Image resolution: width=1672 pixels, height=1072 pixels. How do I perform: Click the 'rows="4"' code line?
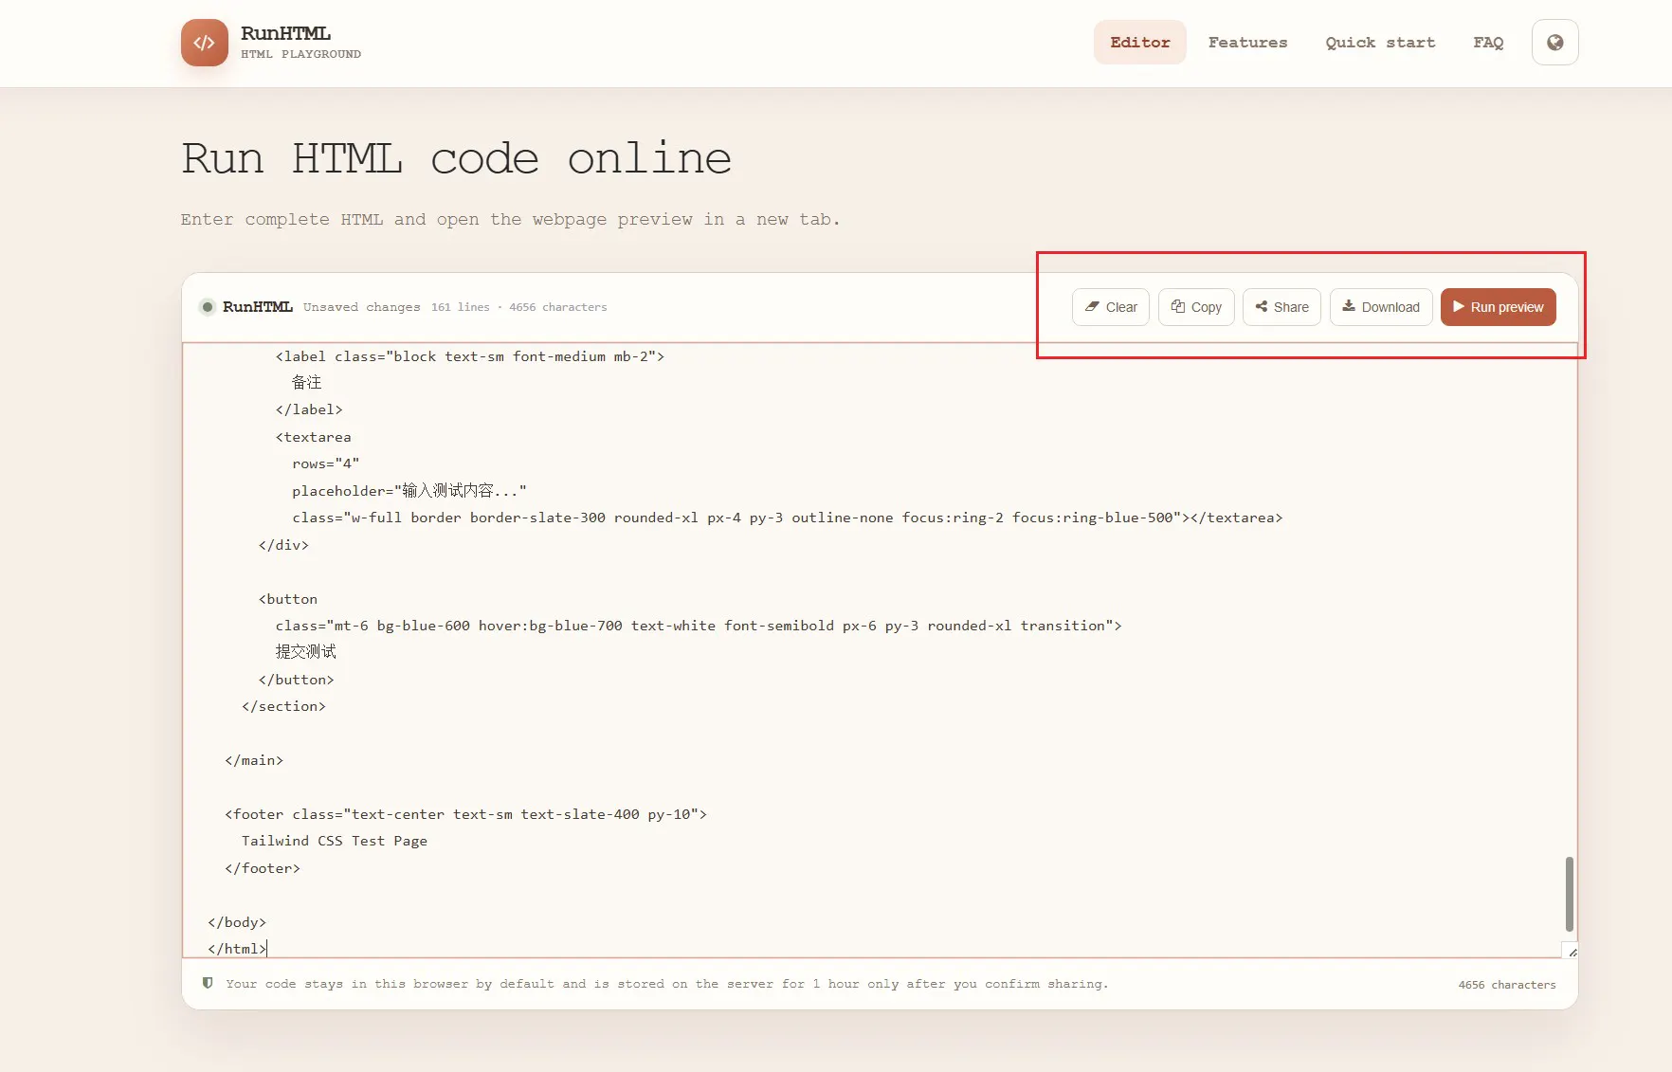(325, 463)
